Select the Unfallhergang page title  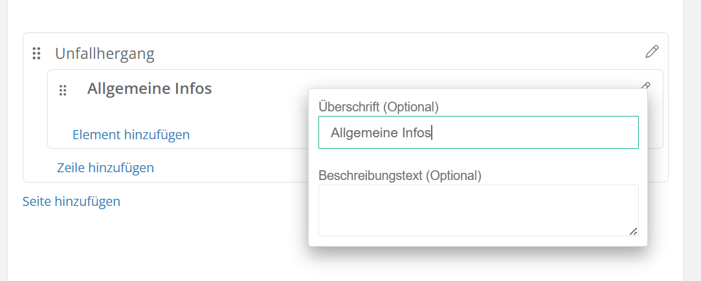click(x=105, y=53)
